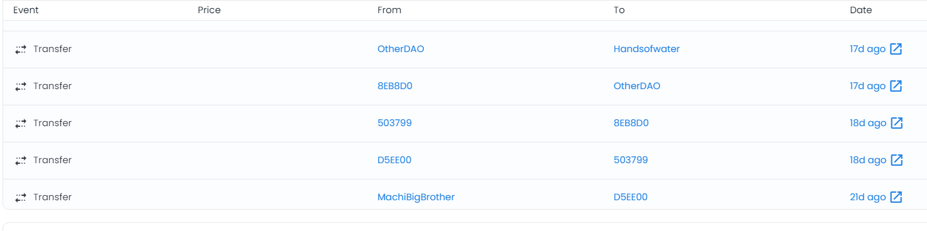The width and height of the screenshot is (927, 231).
Task: Open 8EB8D0 address in To column
Action: coord(631,123)
